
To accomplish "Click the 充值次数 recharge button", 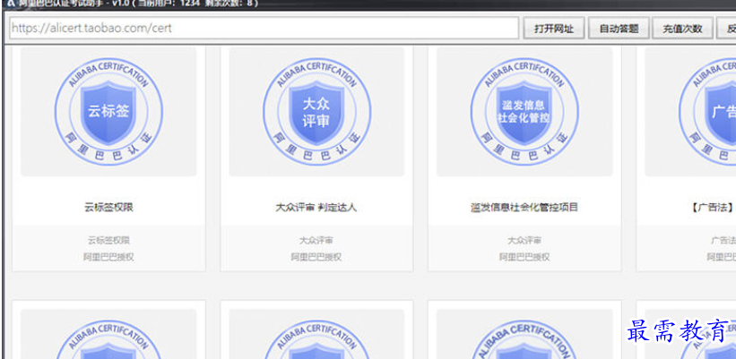I will (682, 28).
